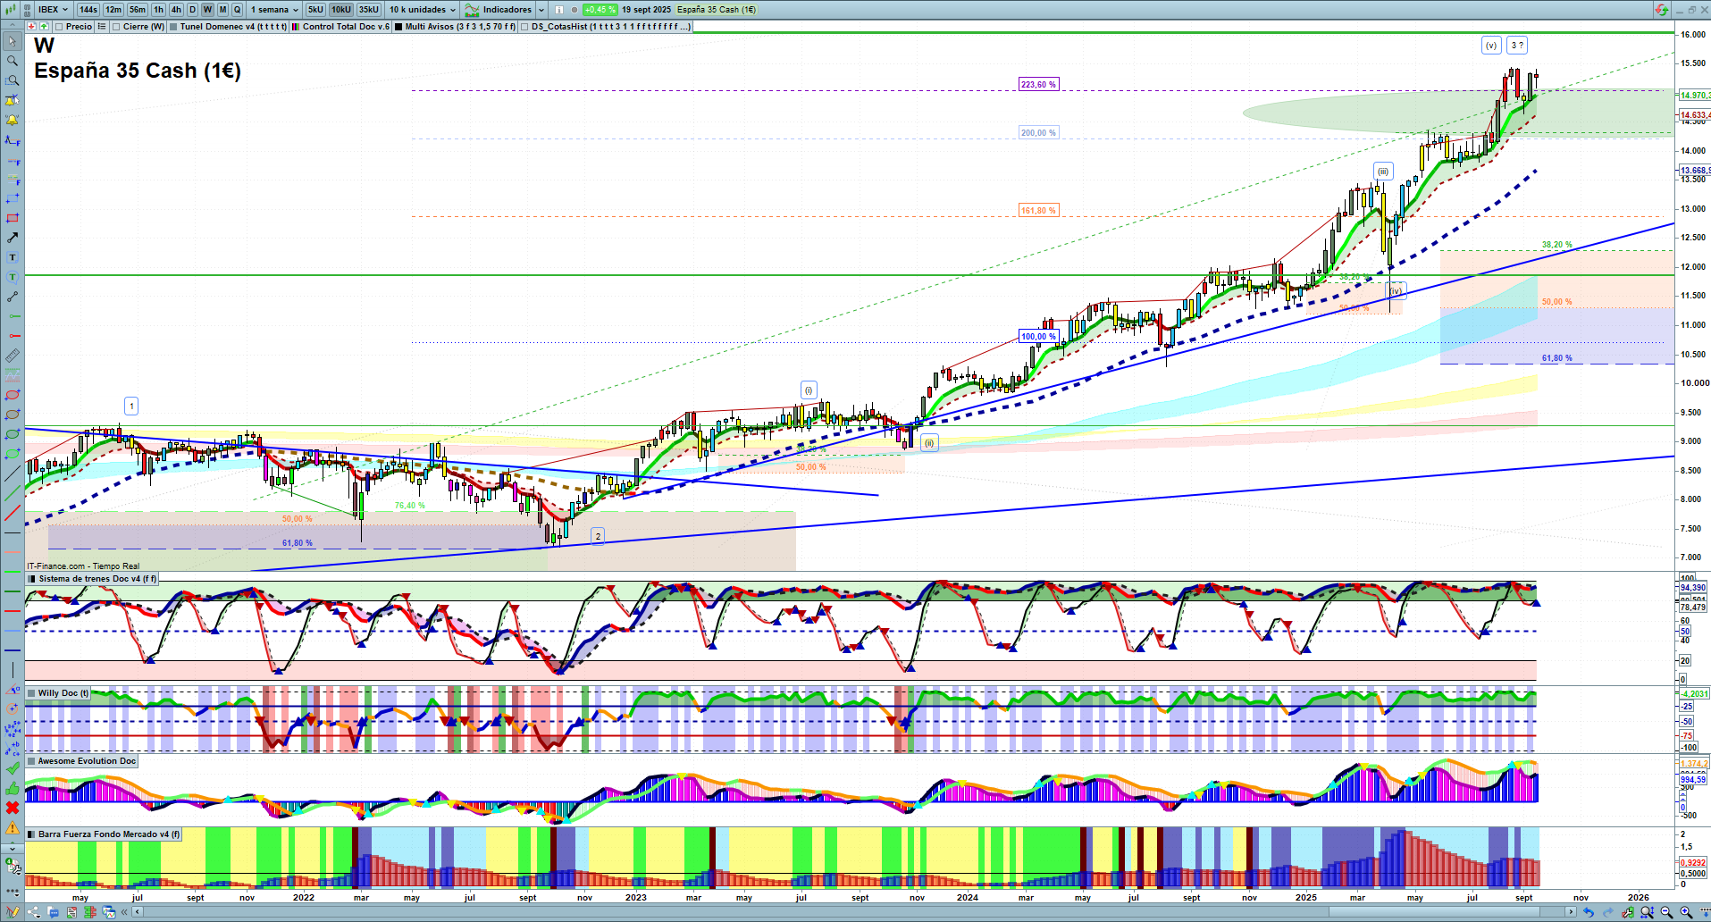This screenshot has height=922, width=1711.
Task: Click the scrollbar right arrow
Action: [1572, 912]
